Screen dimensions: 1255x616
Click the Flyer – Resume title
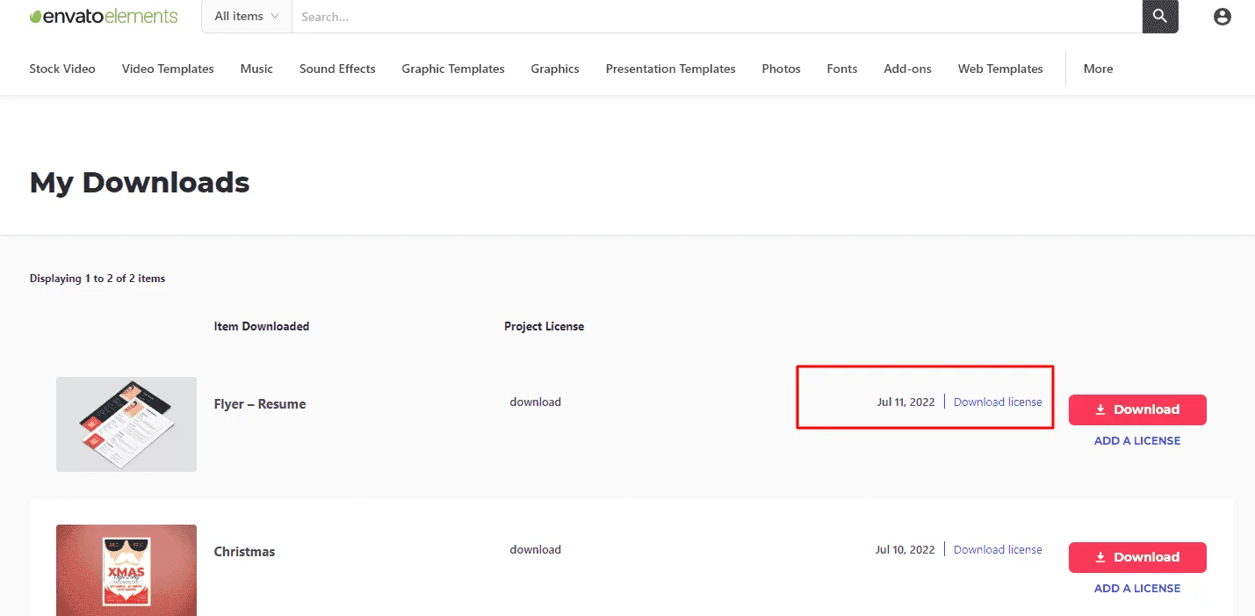point(260,404)
